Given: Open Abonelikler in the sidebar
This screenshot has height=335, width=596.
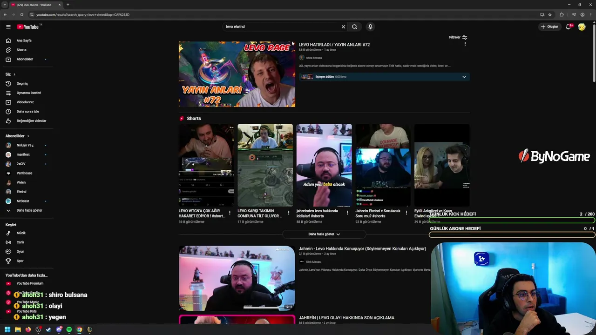Looking at the screenshot, I should click(25, 59).
